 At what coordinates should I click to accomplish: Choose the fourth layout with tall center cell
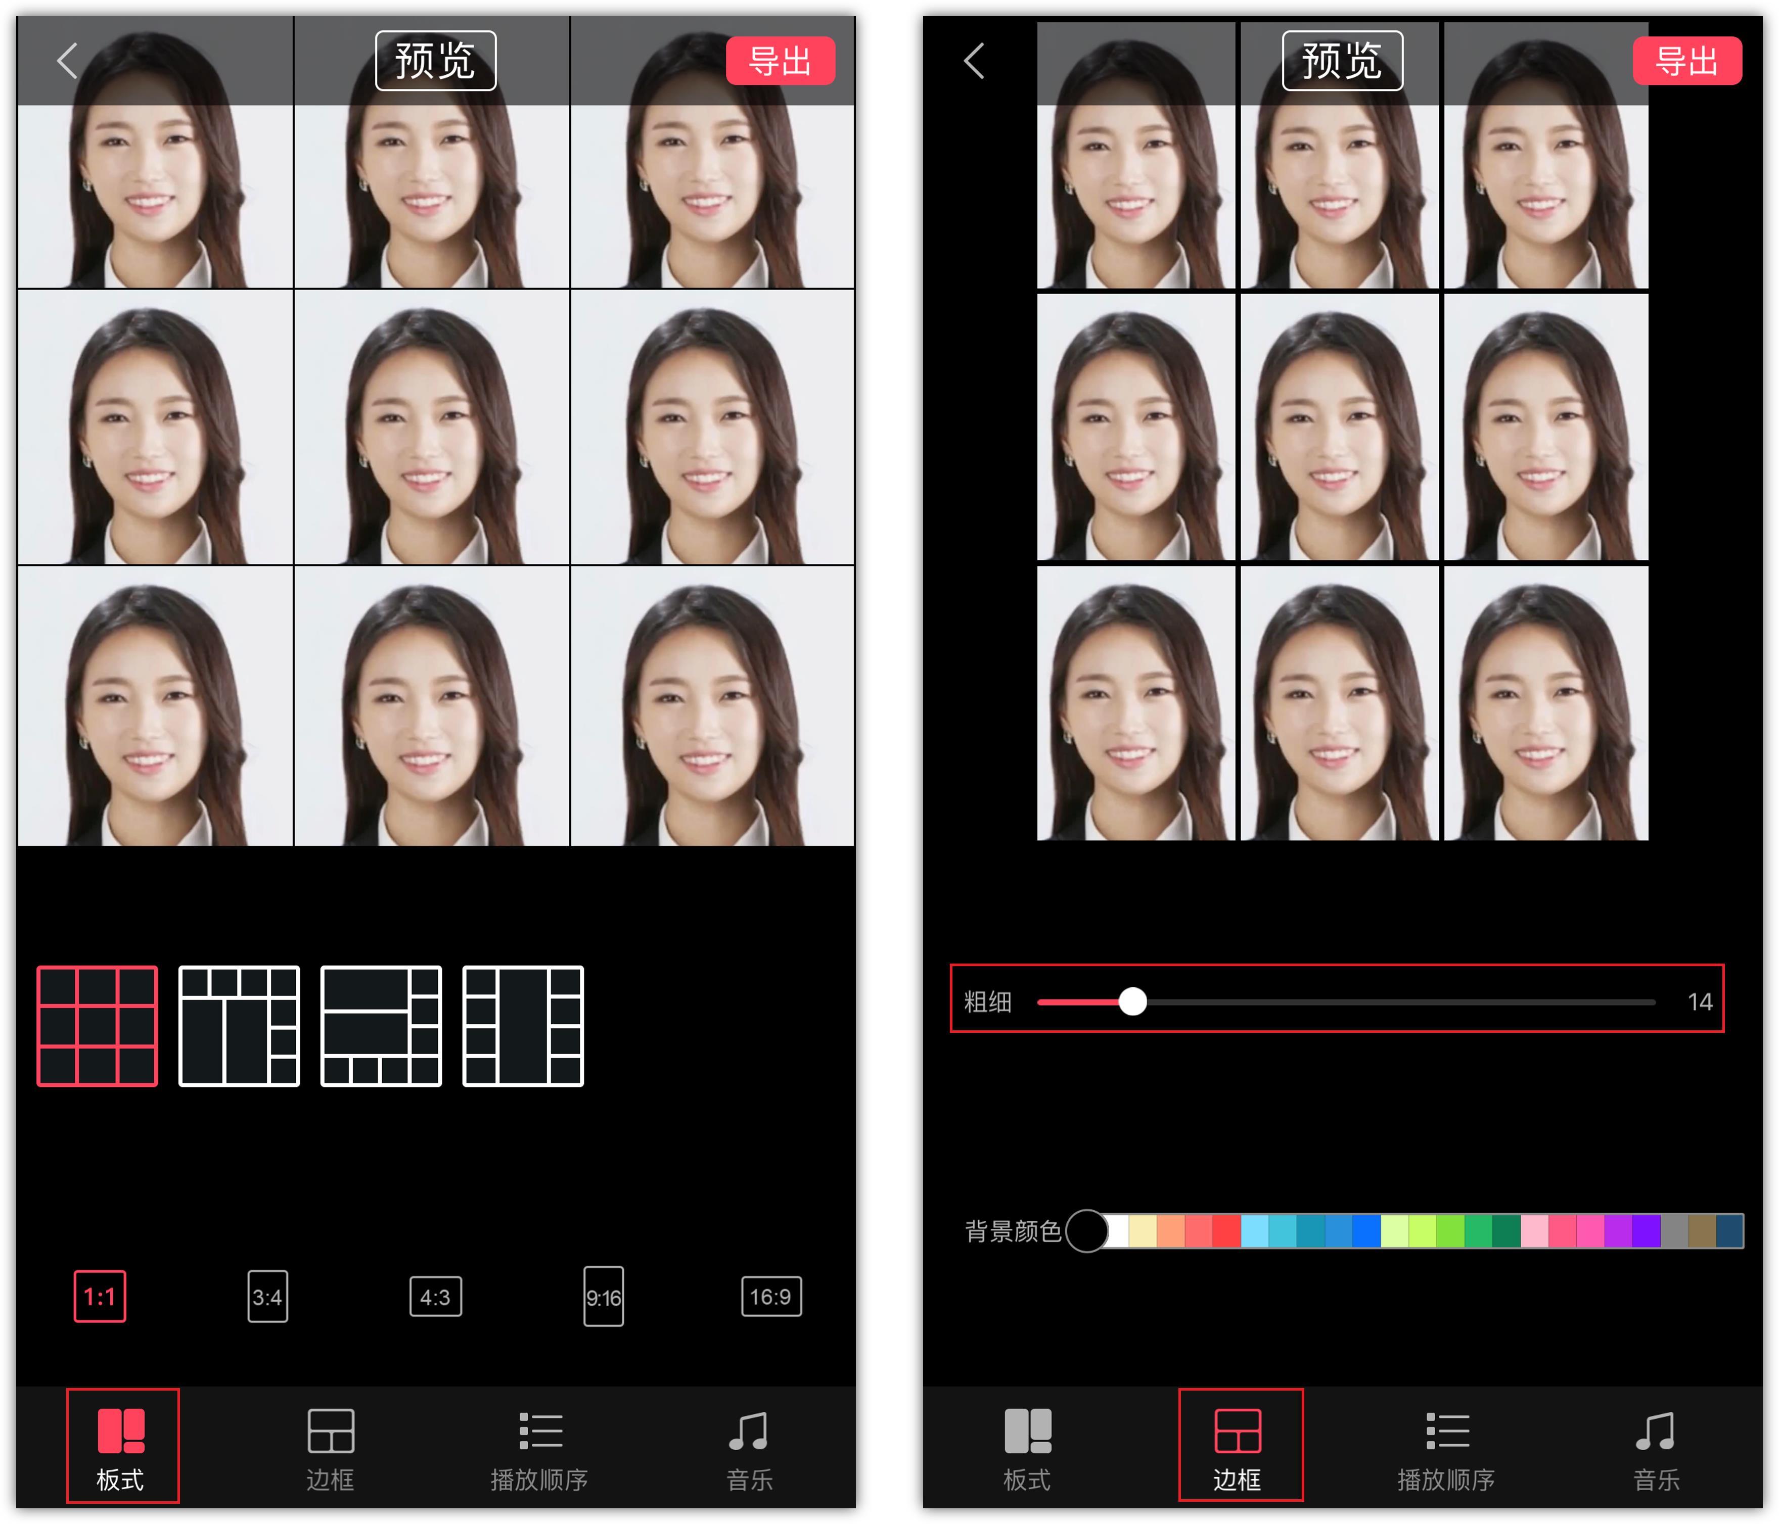[x=523, y=1026]
